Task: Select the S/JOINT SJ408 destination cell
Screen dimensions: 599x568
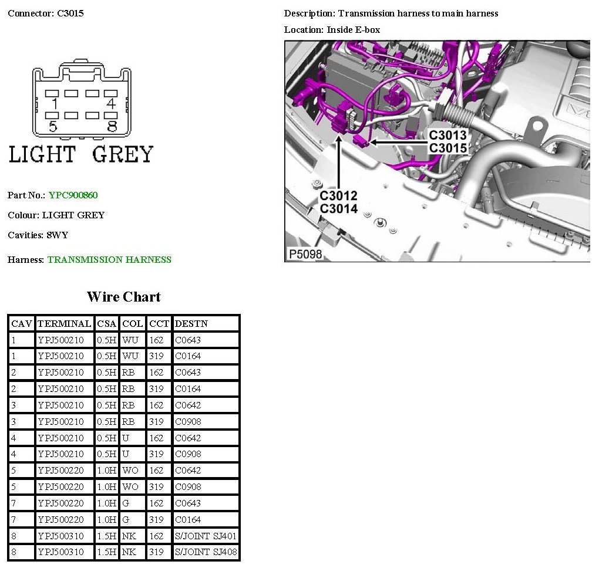Action: click(x=206, y=553)
